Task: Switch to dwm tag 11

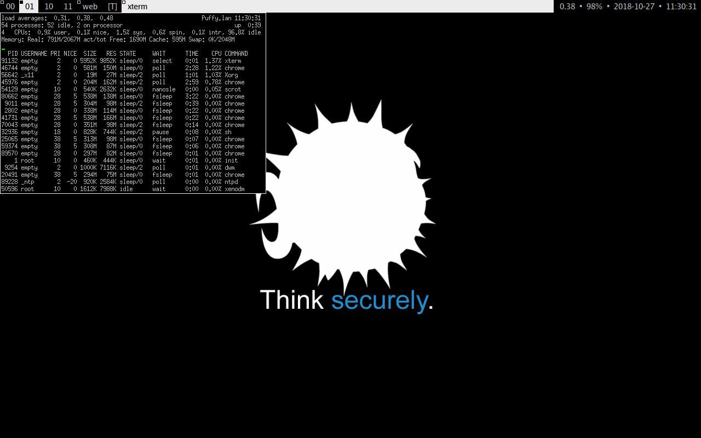Action: pos(68,7)
